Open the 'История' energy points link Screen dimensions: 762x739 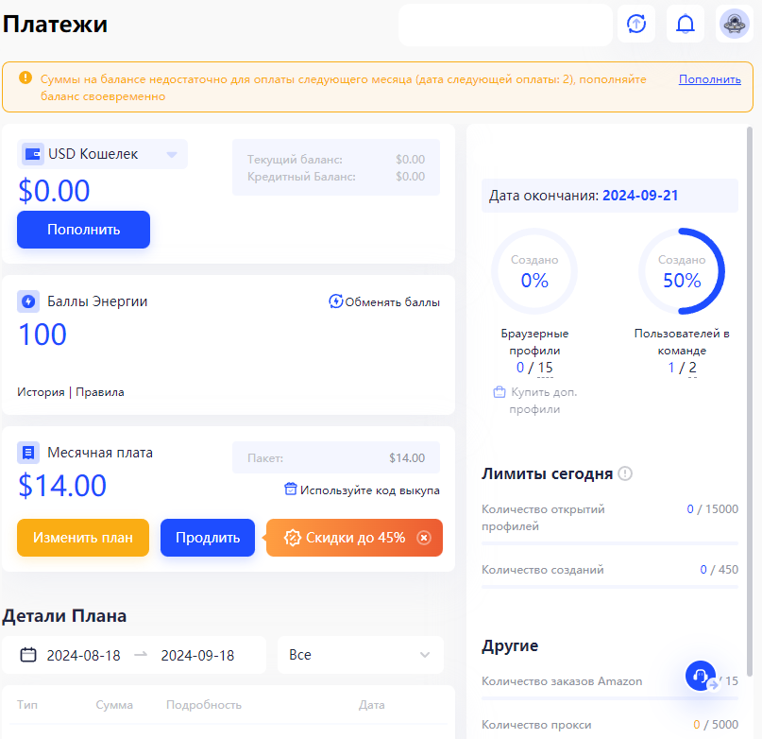tap(41, 392)
